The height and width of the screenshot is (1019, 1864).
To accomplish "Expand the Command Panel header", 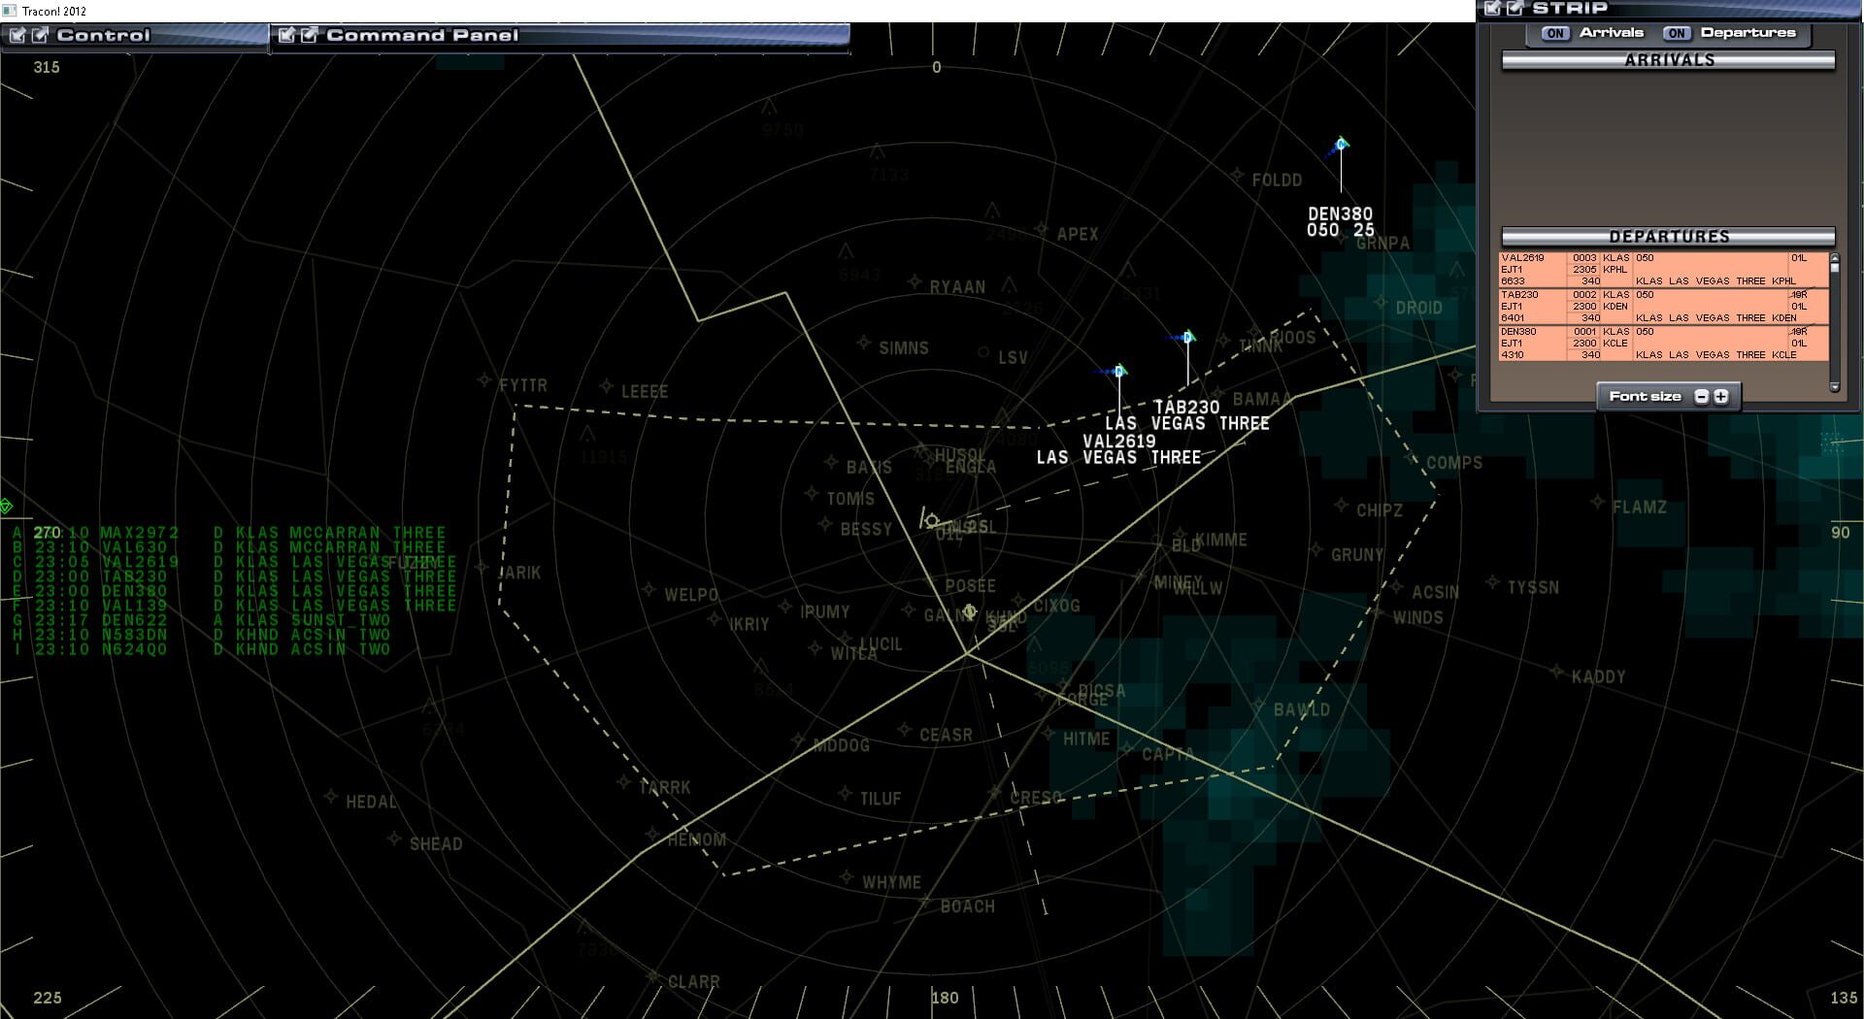I will 417,35.
